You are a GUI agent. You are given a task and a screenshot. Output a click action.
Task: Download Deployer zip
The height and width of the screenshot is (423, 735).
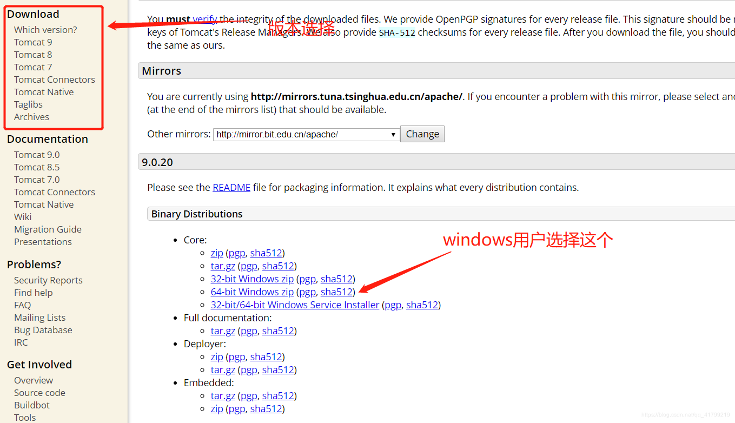[x=217, y=356]
